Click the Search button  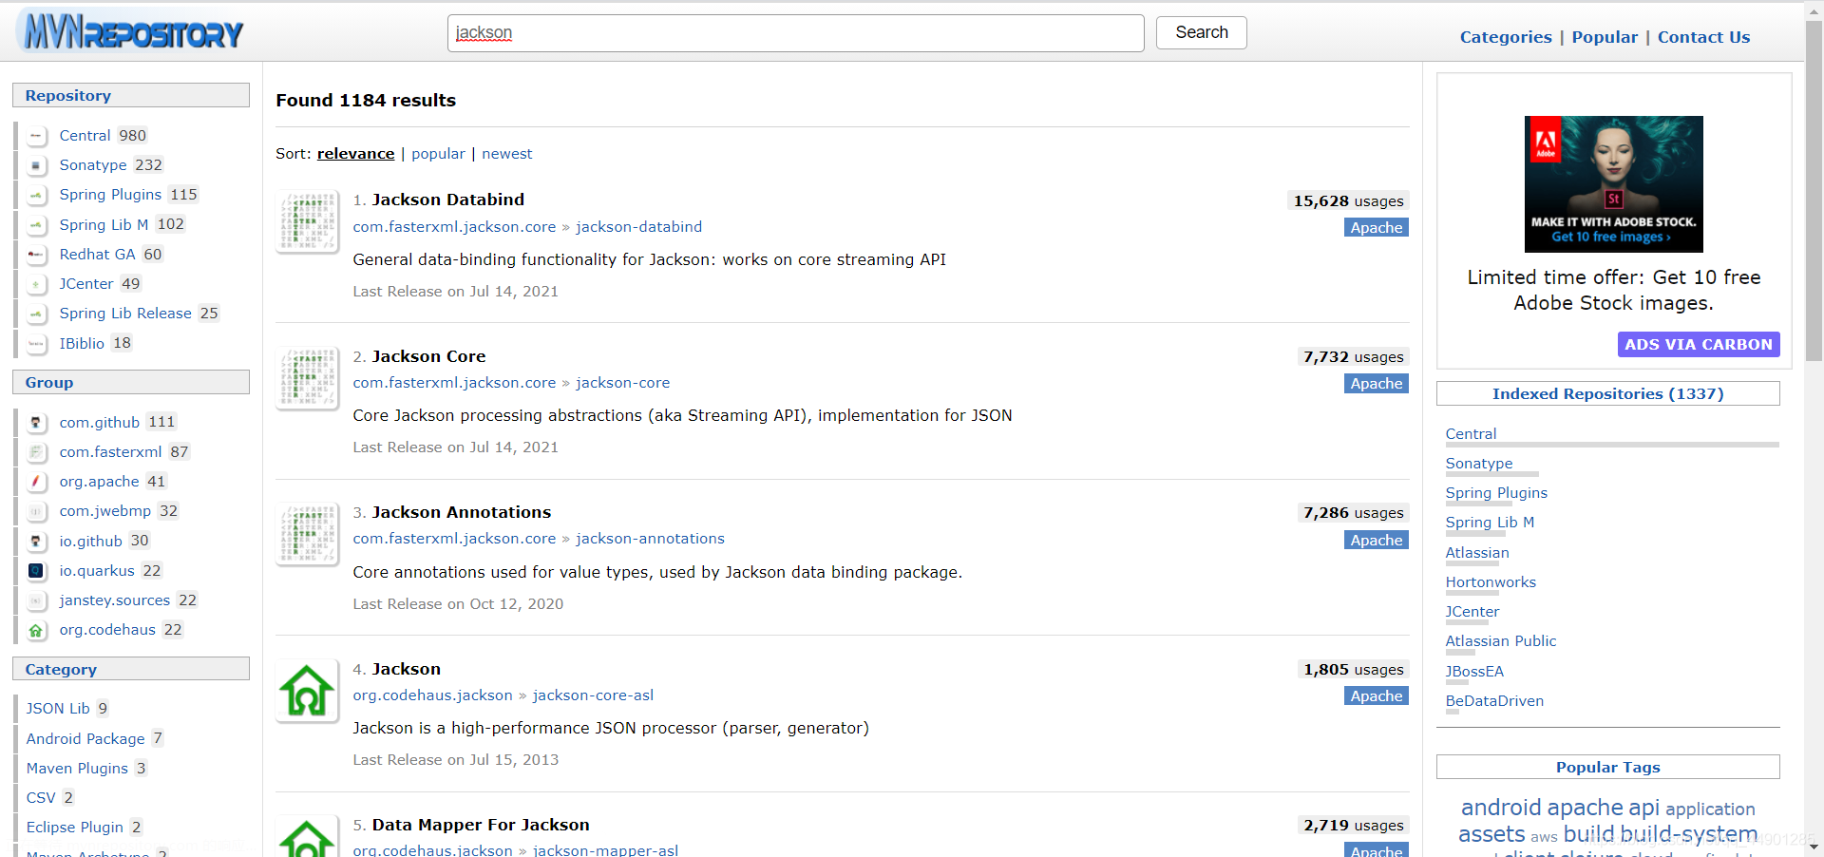1201,32
